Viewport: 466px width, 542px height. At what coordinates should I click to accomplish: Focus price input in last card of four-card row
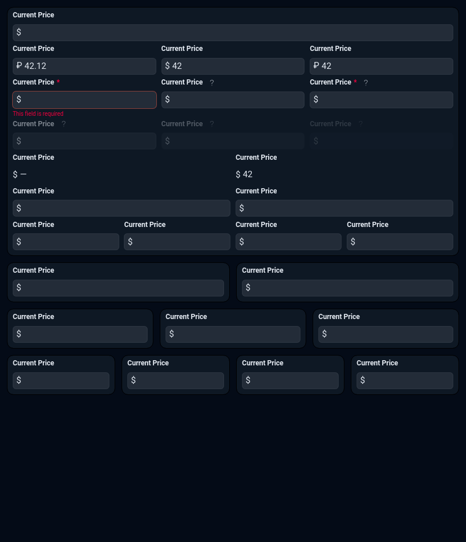click(x=405, y=380)
